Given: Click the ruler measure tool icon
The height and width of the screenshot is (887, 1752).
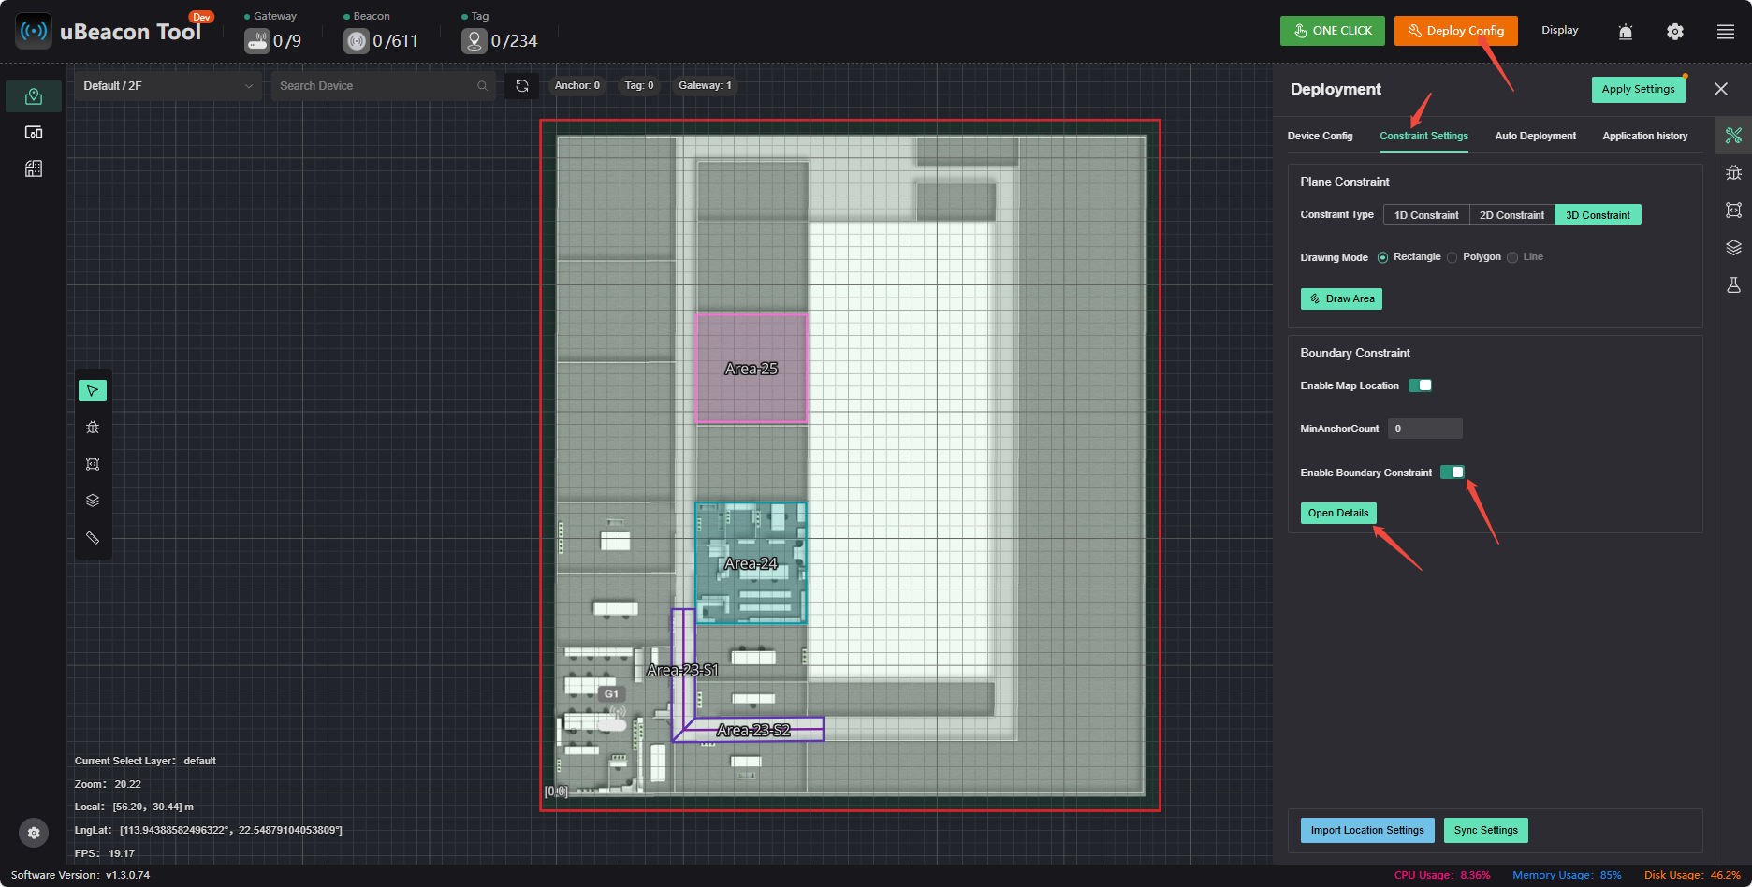Looking at the screenshot, I should (93, 538).
